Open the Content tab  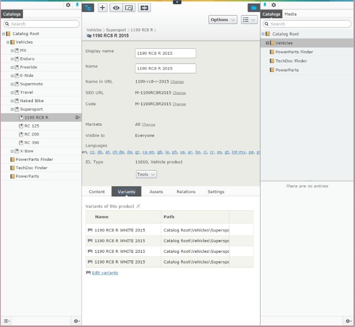pyautogui.click(x=97, y=192)
